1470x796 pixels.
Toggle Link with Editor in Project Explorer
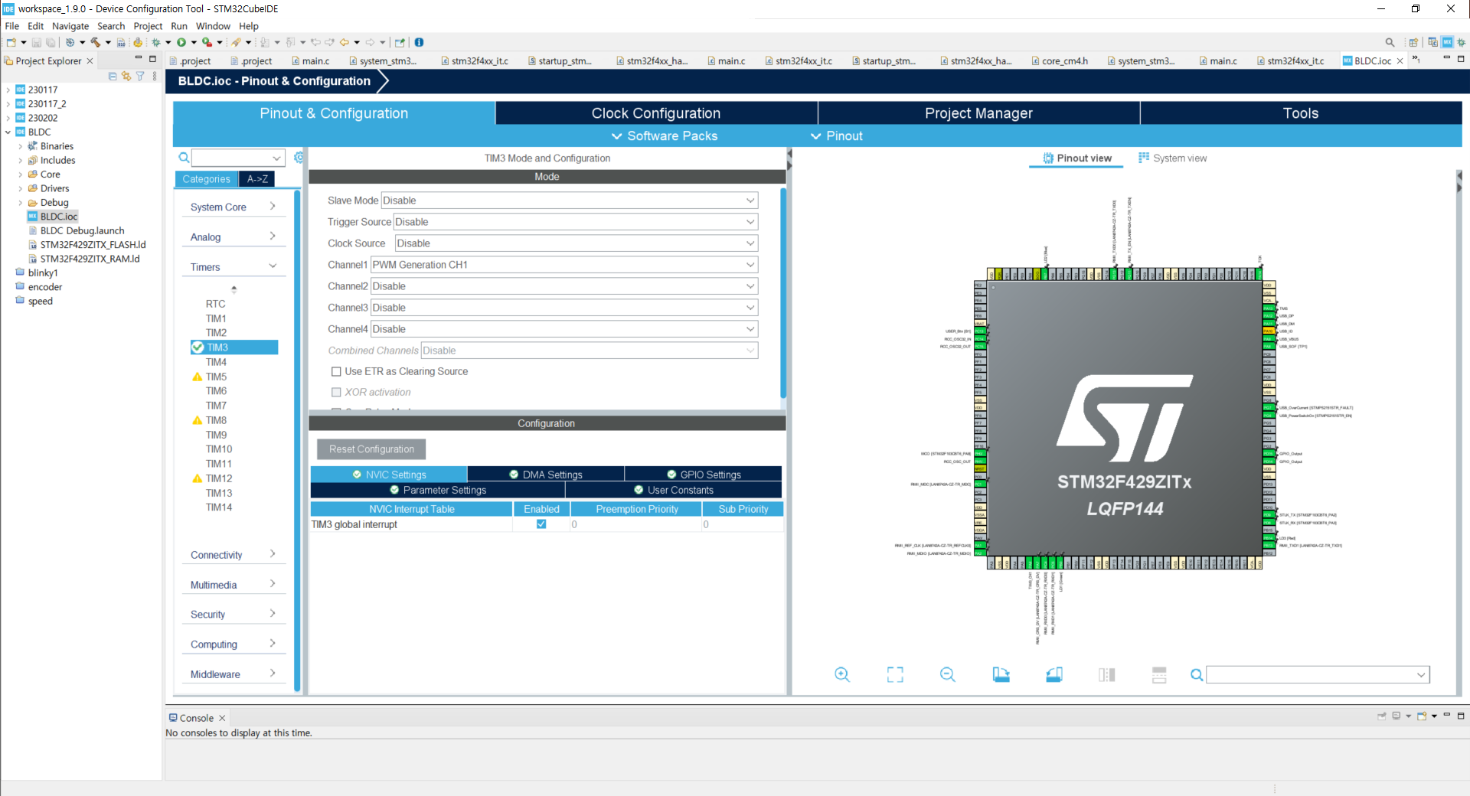coord(126,76)
